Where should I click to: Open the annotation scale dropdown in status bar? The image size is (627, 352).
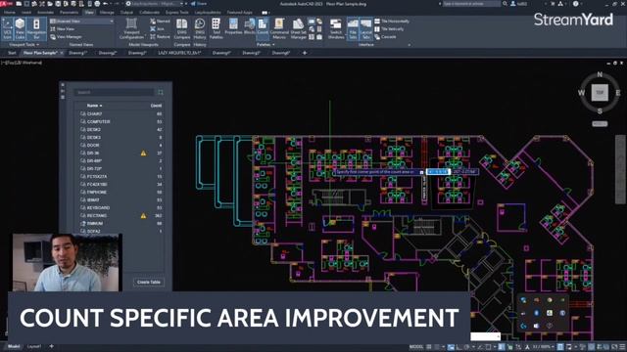click(x=542, y=347)
